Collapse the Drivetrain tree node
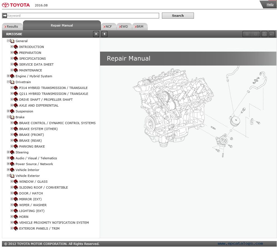 point(8,82)
